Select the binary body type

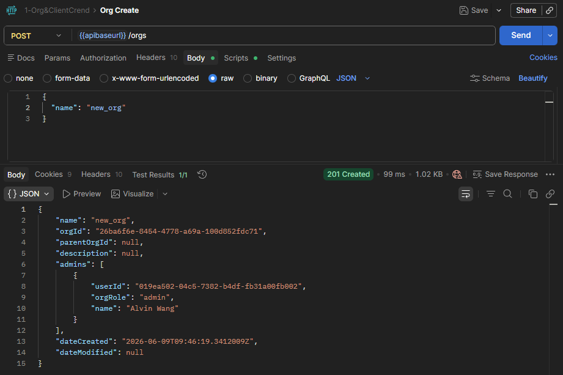pos(248,78)
